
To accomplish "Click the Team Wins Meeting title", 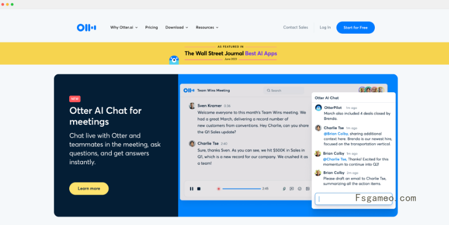I will pos(213,90).
